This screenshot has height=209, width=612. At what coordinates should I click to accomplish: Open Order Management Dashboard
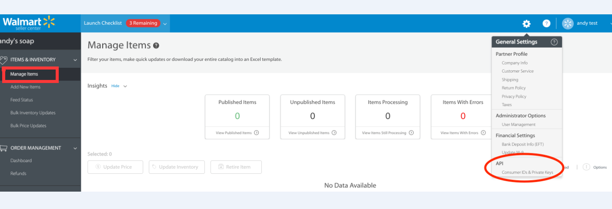pyautogui.click(x=21, y=161)
